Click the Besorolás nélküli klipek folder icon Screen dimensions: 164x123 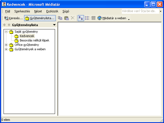[16, 41]
